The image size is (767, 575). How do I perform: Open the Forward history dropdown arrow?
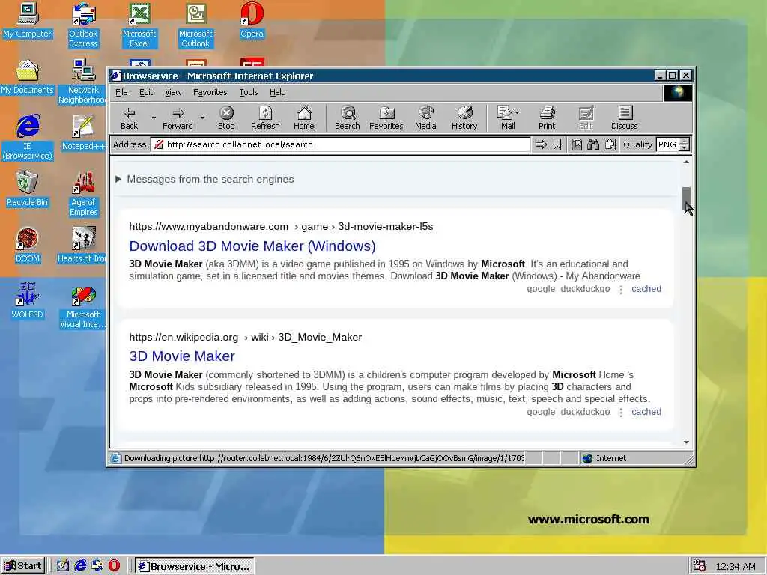coord(202,118)
